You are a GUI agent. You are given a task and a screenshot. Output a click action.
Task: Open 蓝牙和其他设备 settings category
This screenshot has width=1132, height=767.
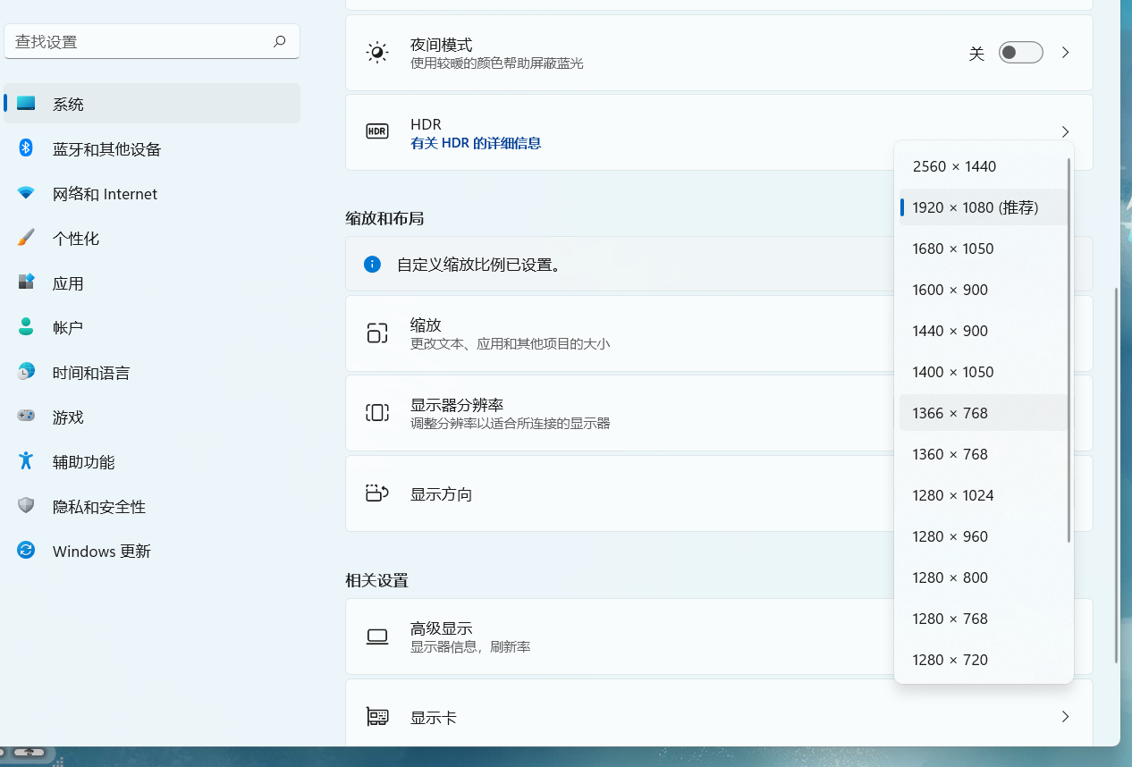152,148
